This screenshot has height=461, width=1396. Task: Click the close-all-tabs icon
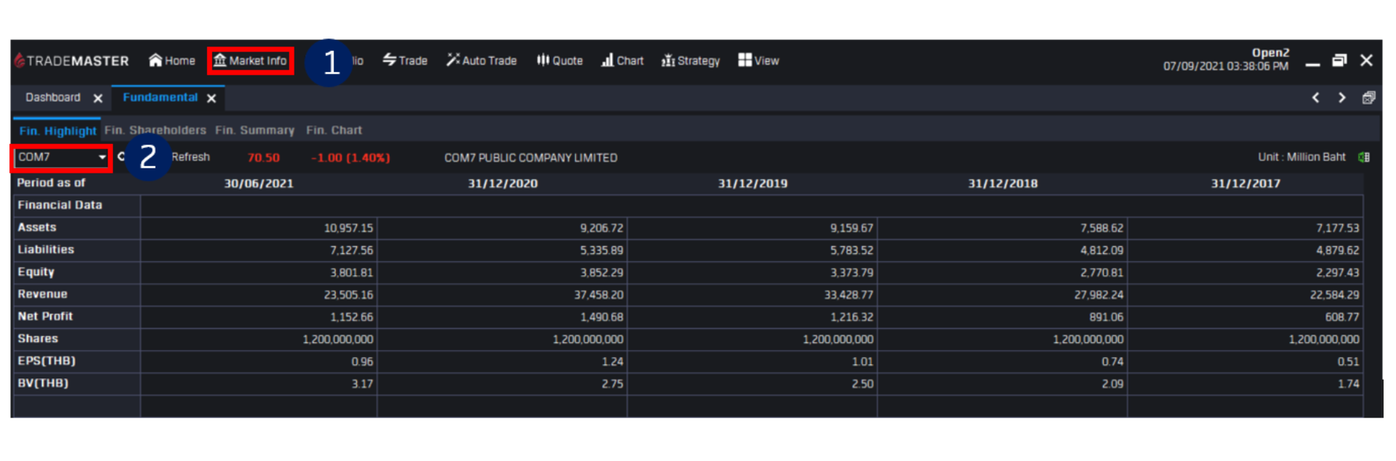pyautogui.click(x=1368, y=97)
